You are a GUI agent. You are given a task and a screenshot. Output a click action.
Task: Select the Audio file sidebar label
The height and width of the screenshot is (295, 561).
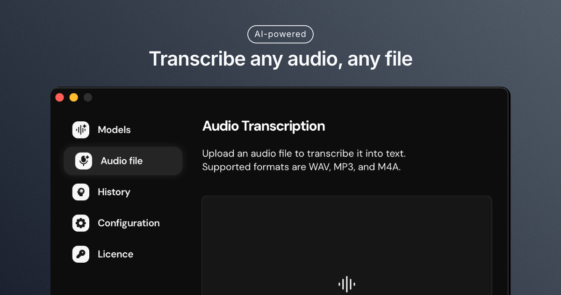(122, 161)
